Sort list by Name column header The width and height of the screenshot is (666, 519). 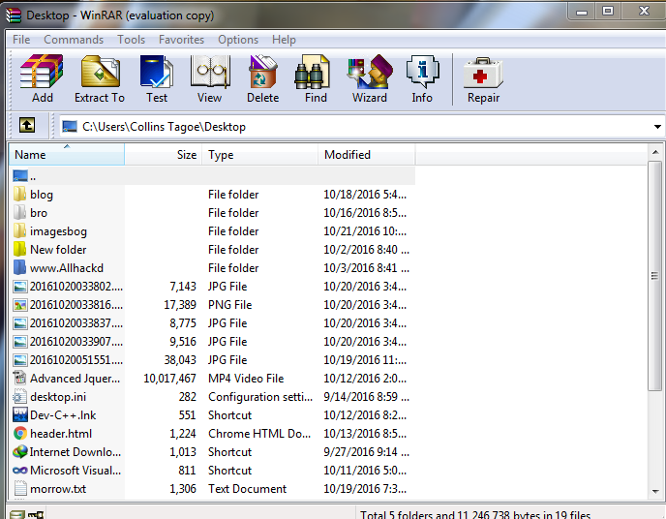coord(67,154)
